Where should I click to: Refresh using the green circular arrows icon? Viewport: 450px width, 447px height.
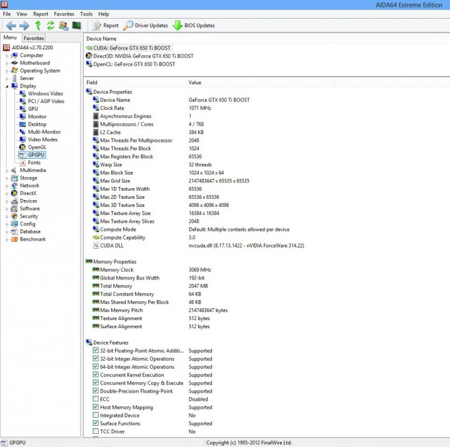(51, 26)
